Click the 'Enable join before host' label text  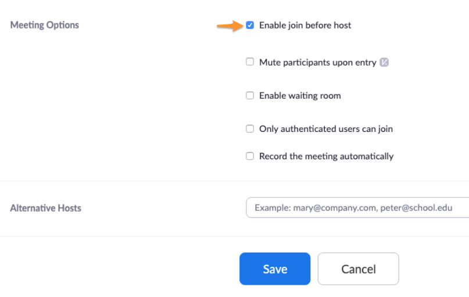[305, 26]
